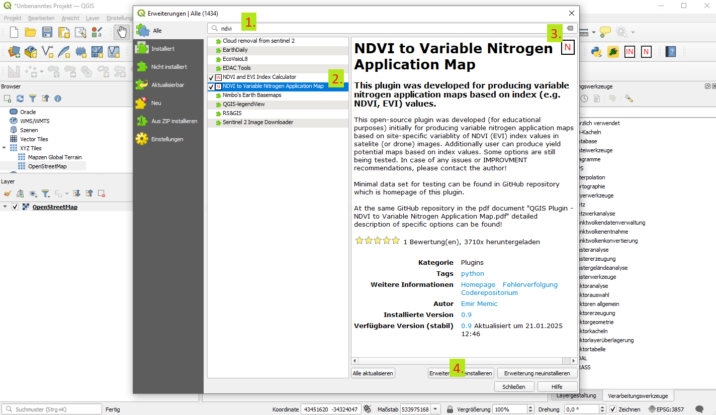The width and height of the screenshot is (716, 415).
Task: Open the Projekt menu
Action: point(13,18)
